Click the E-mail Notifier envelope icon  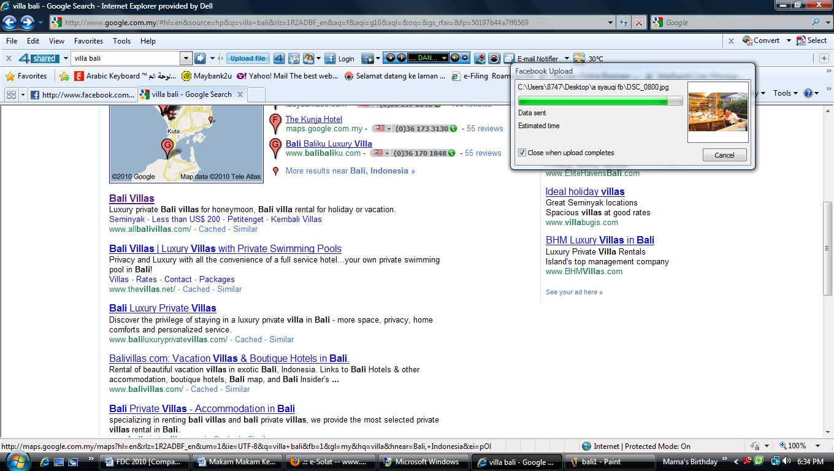(x=508, y=58)
